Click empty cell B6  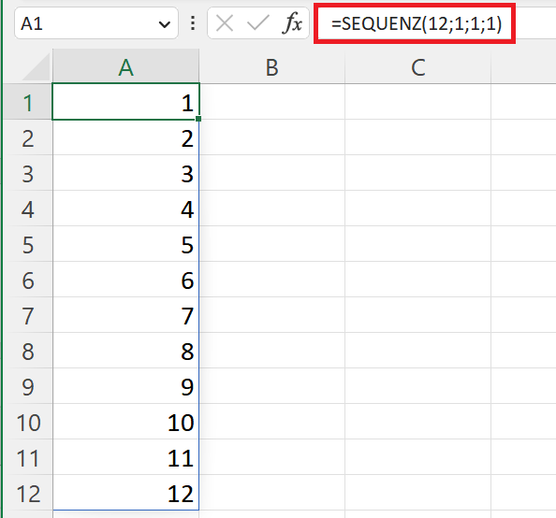272,280
